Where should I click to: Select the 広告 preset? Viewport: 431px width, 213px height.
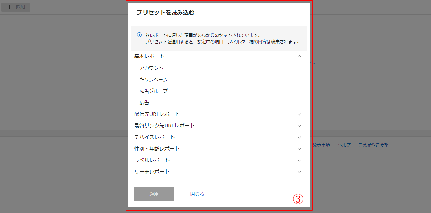click(x=144, y=103)
